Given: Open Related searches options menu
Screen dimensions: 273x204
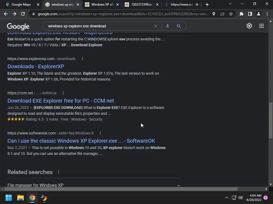Looking at the screenshot, I should point(59,172).
